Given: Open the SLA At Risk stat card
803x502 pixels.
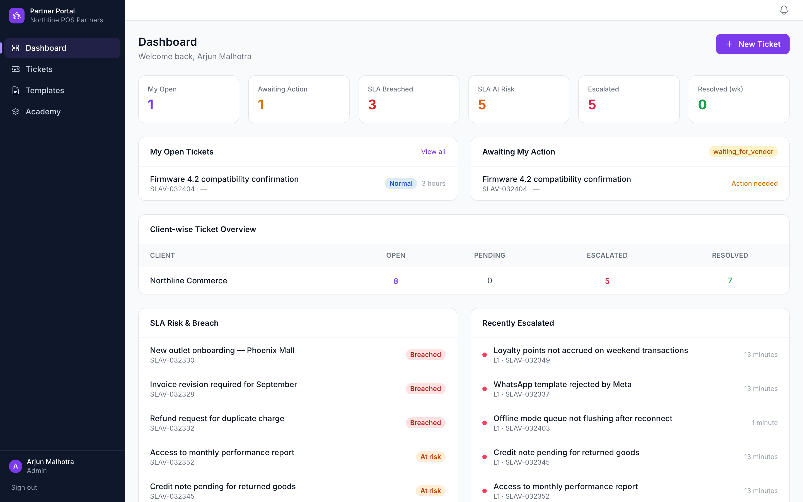Looking at the screenshot, I should click(x=519, y=99).
